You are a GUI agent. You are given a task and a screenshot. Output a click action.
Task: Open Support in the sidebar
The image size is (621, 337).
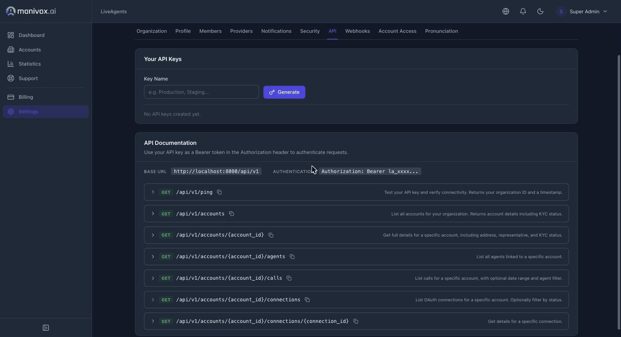click(x=46, y=78)
